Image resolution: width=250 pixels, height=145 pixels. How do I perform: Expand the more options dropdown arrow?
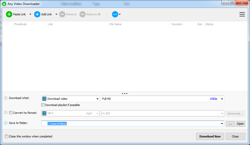click(120, 14)
